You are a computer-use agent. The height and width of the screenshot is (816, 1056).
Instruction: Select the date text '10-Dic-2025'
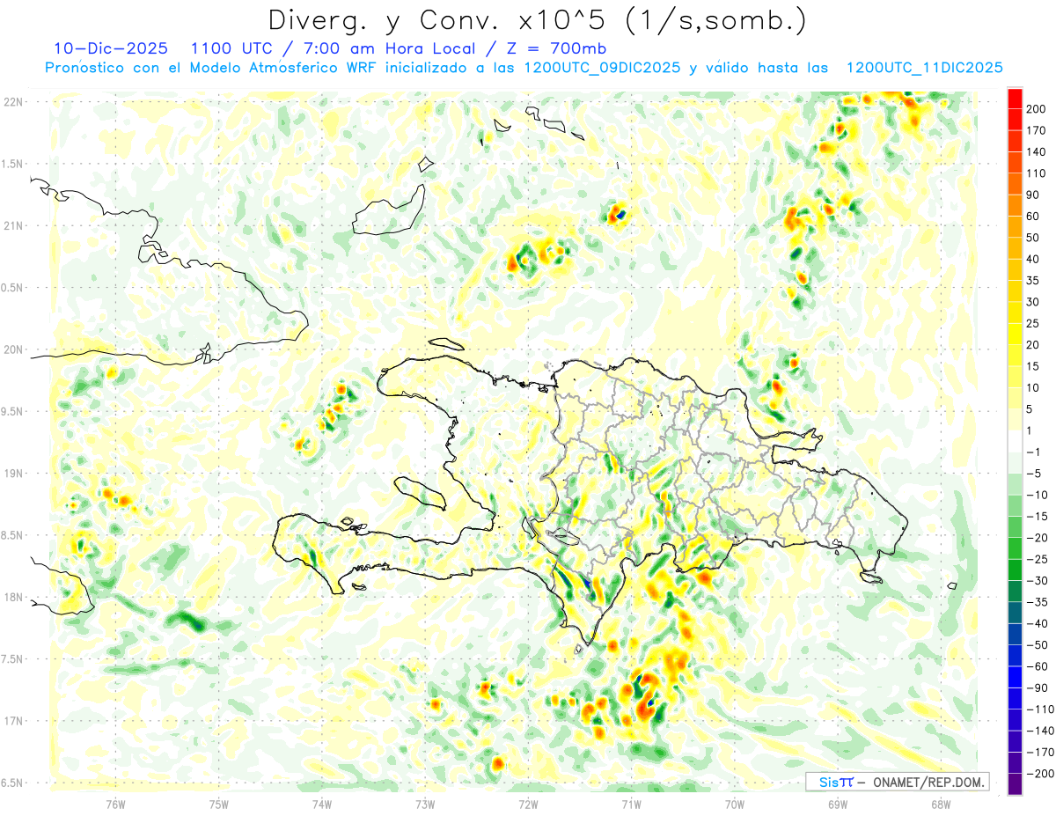tap(110, 48)
